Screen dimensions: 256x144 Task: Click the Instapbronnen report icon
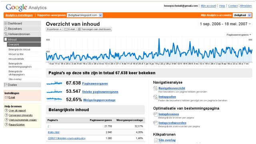155,114
